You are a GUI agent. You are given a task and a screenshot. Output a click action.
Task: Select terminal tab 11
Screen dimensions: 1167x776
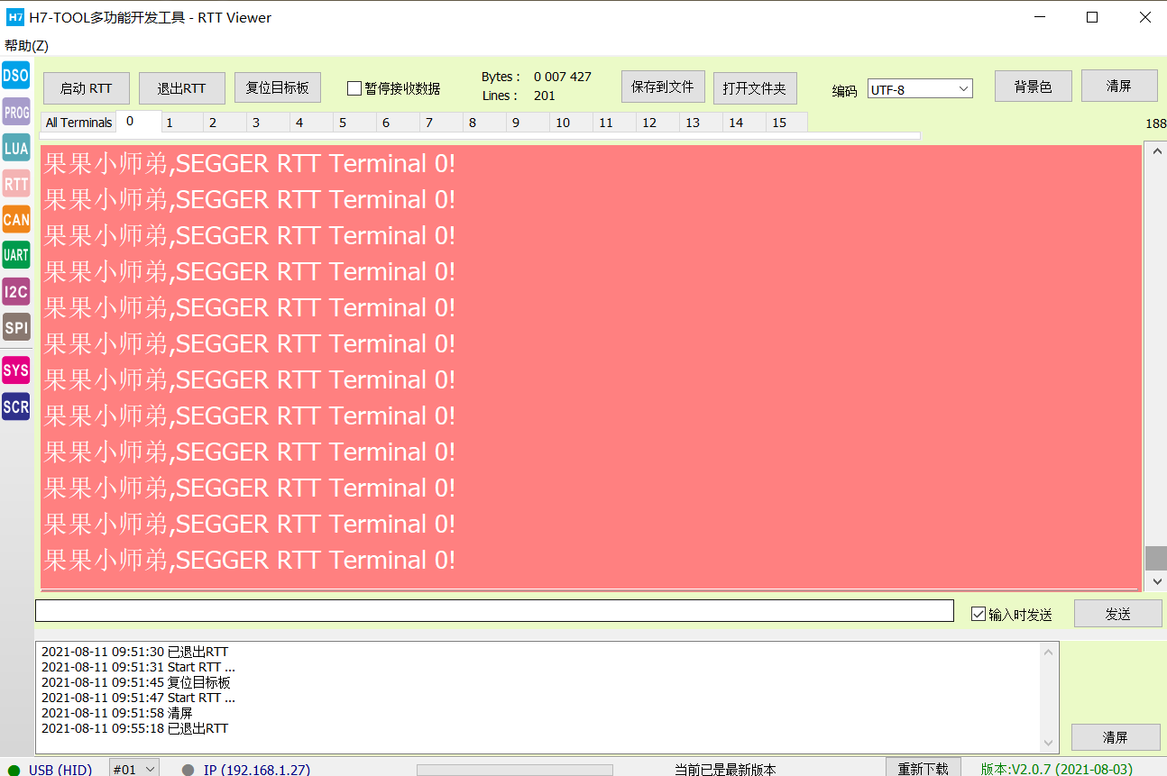tap(615, 123)
